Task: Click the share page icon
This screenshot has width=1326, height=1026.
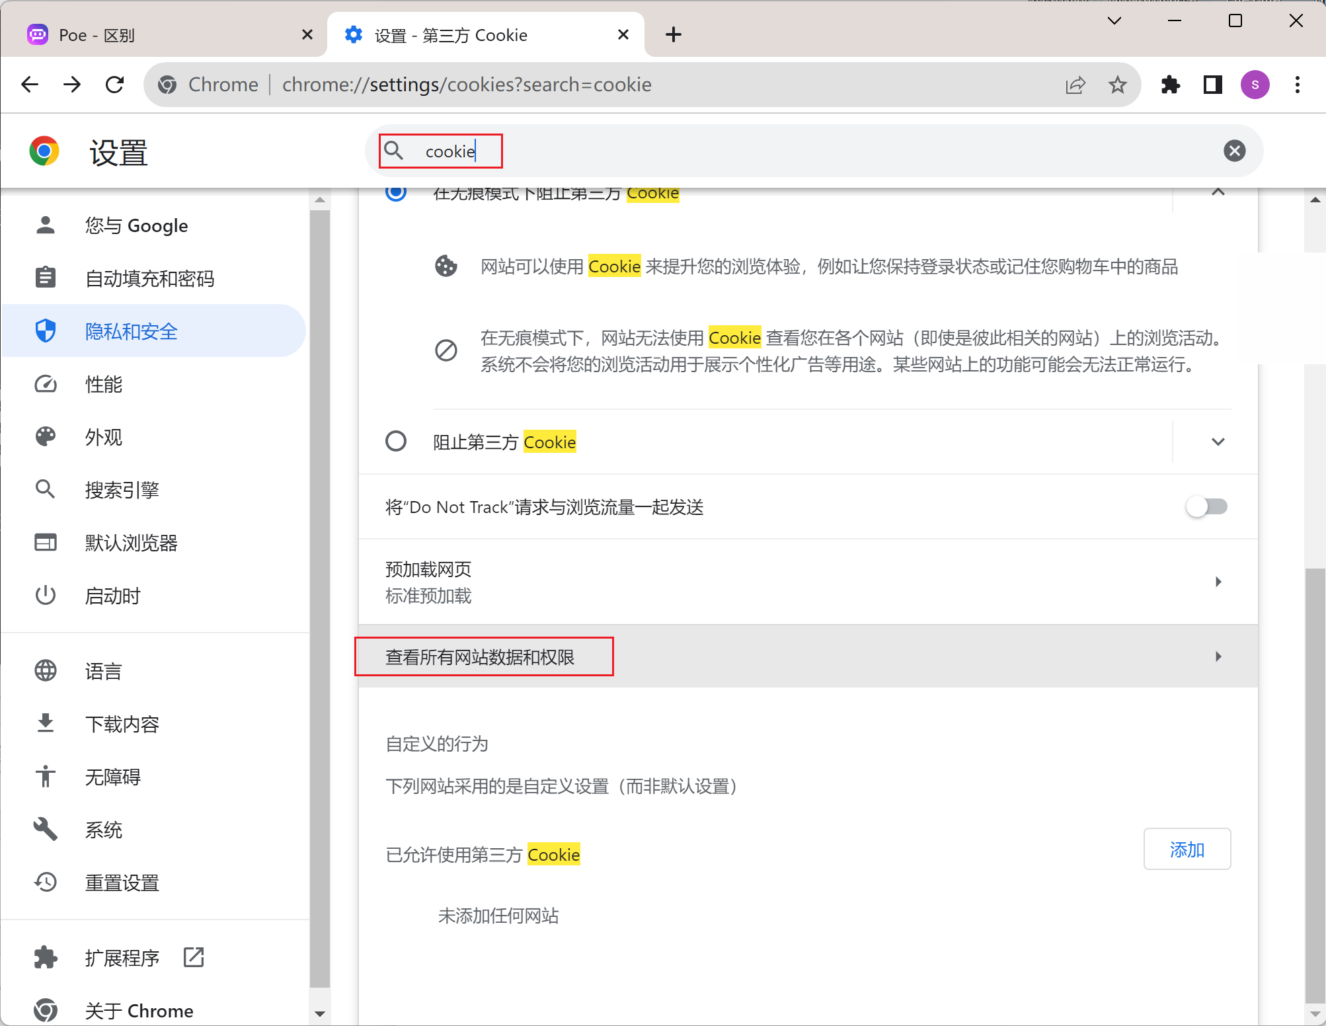Action: tap(1075, 85)
